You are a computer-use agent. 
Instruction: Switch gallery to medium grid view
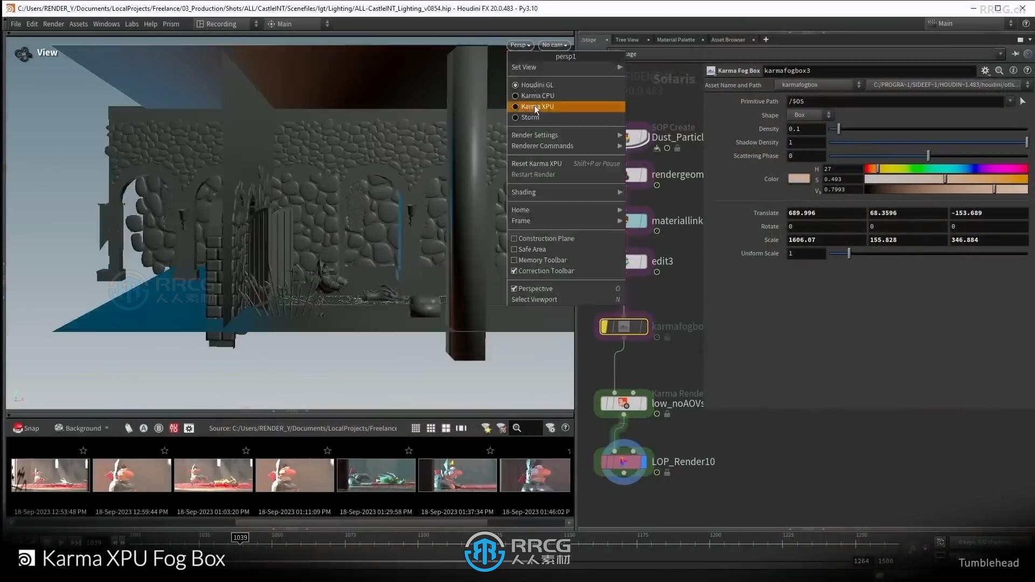(x=431, y=428)
